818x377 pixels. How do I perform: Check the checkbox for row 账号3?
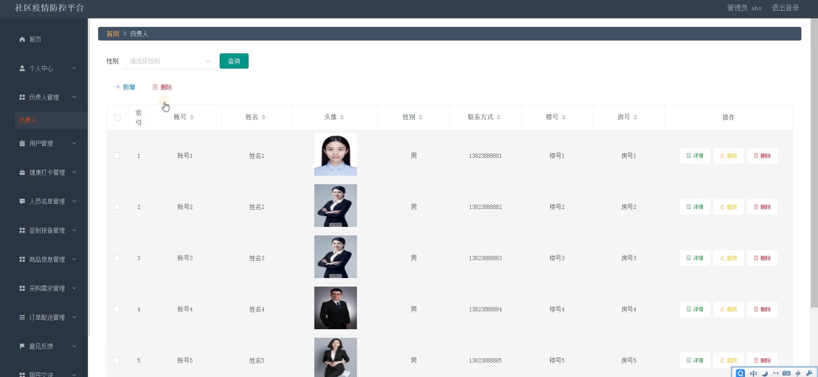tap(117, 258)
